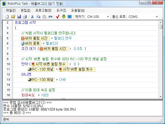Open a file with folder icon
The image size is (165, 124).
coord(13,17)
